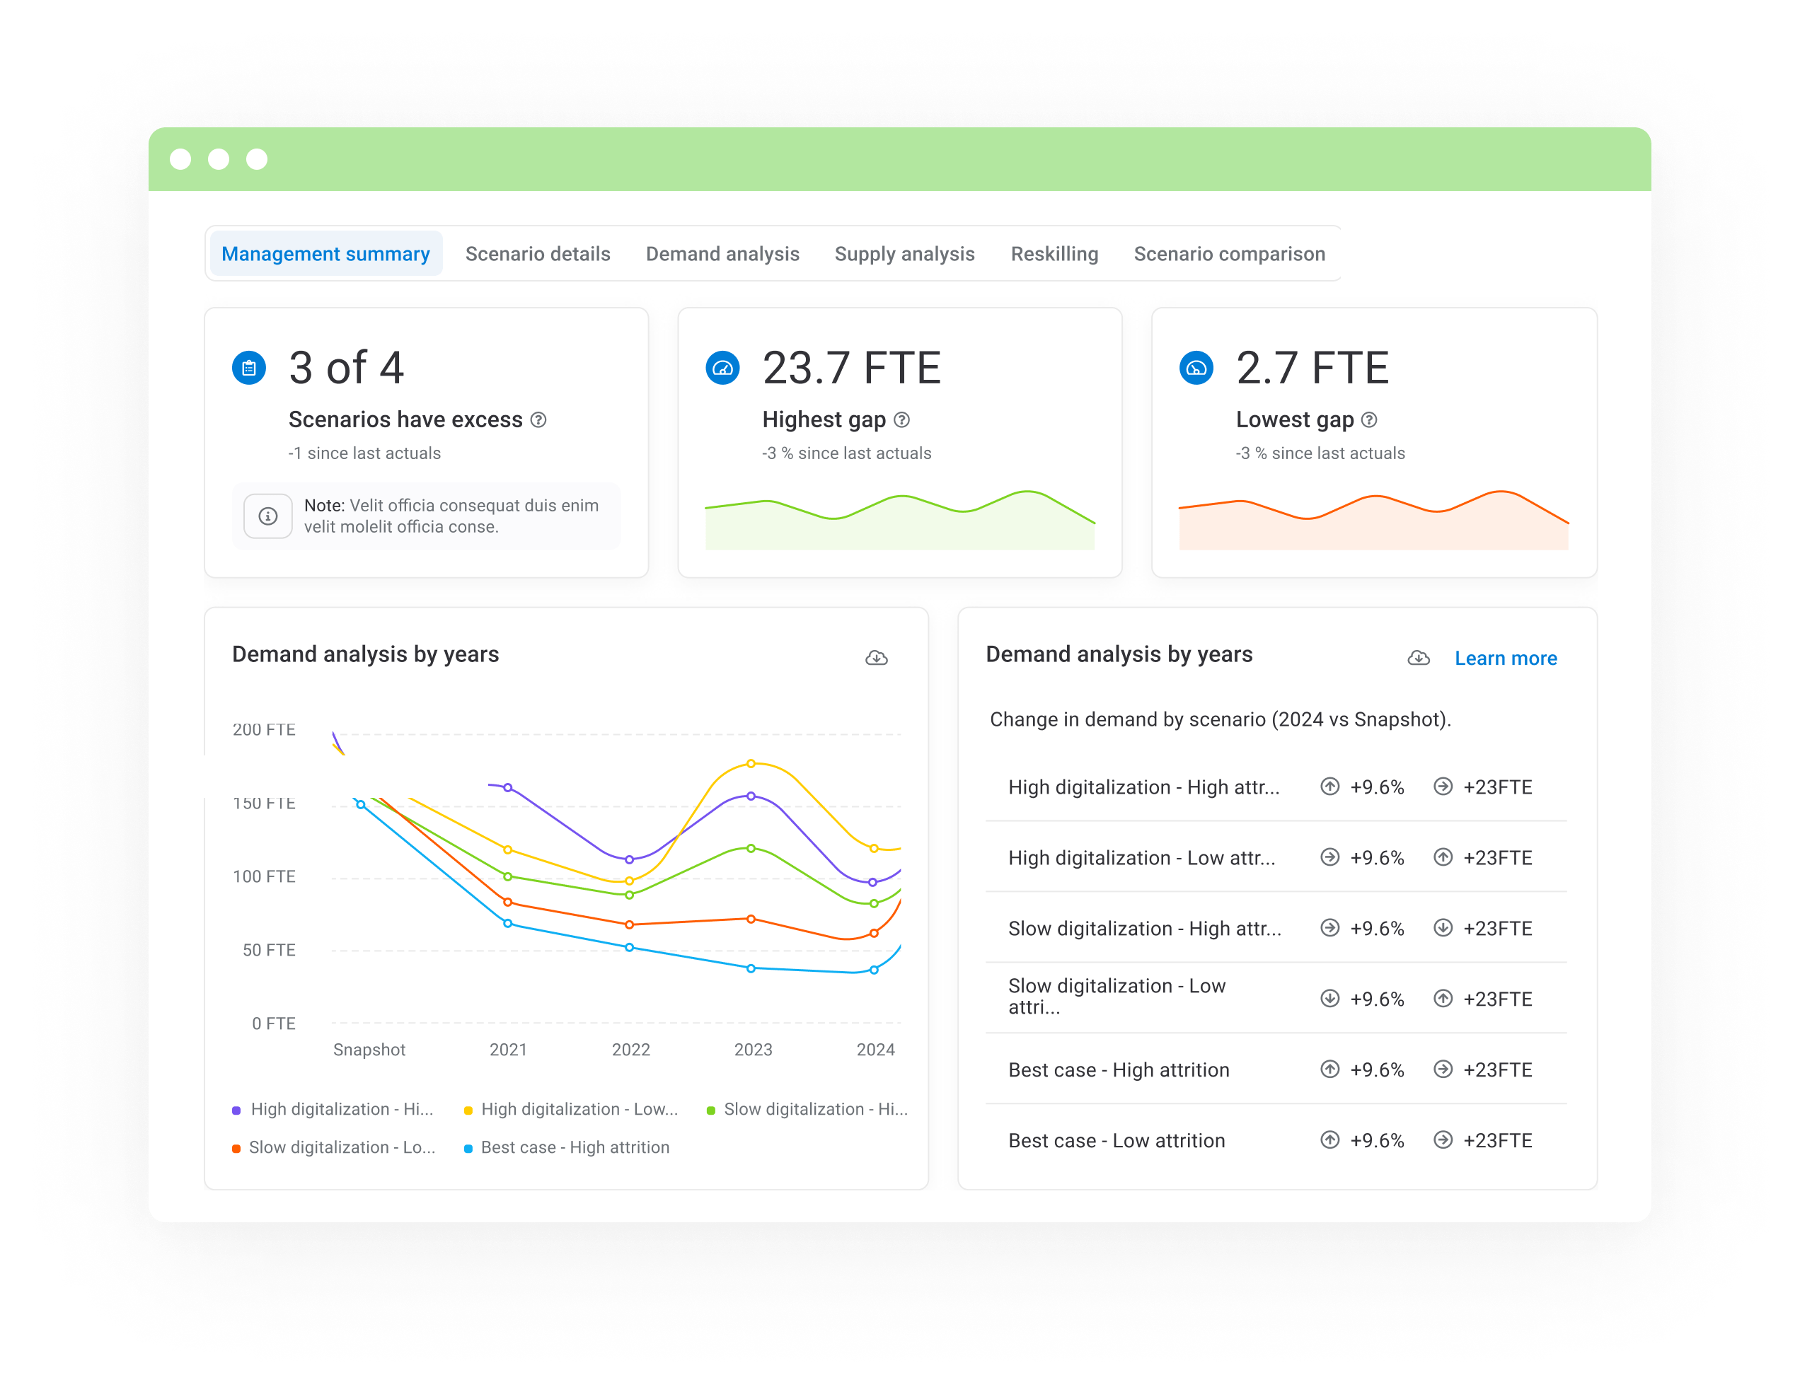1800x1392 pixels.
Task: Go to the Demand analysis tab
Action: point(722,254)
